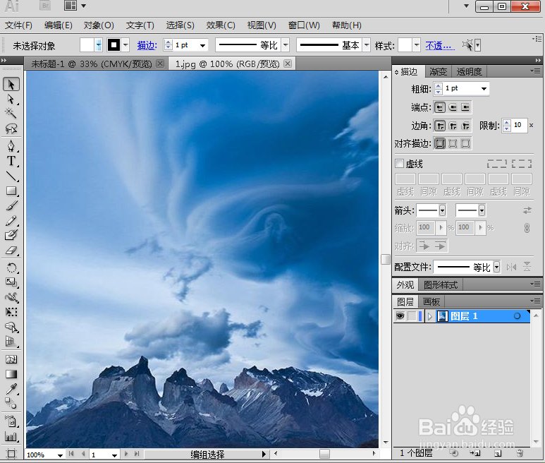545x463 pixels.
Task: Select the Shape Builder tool
Action: click(x=11, y=327)
